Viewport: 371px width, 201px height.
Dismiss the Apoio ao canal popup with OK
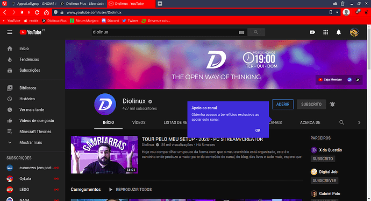[258, 130]
